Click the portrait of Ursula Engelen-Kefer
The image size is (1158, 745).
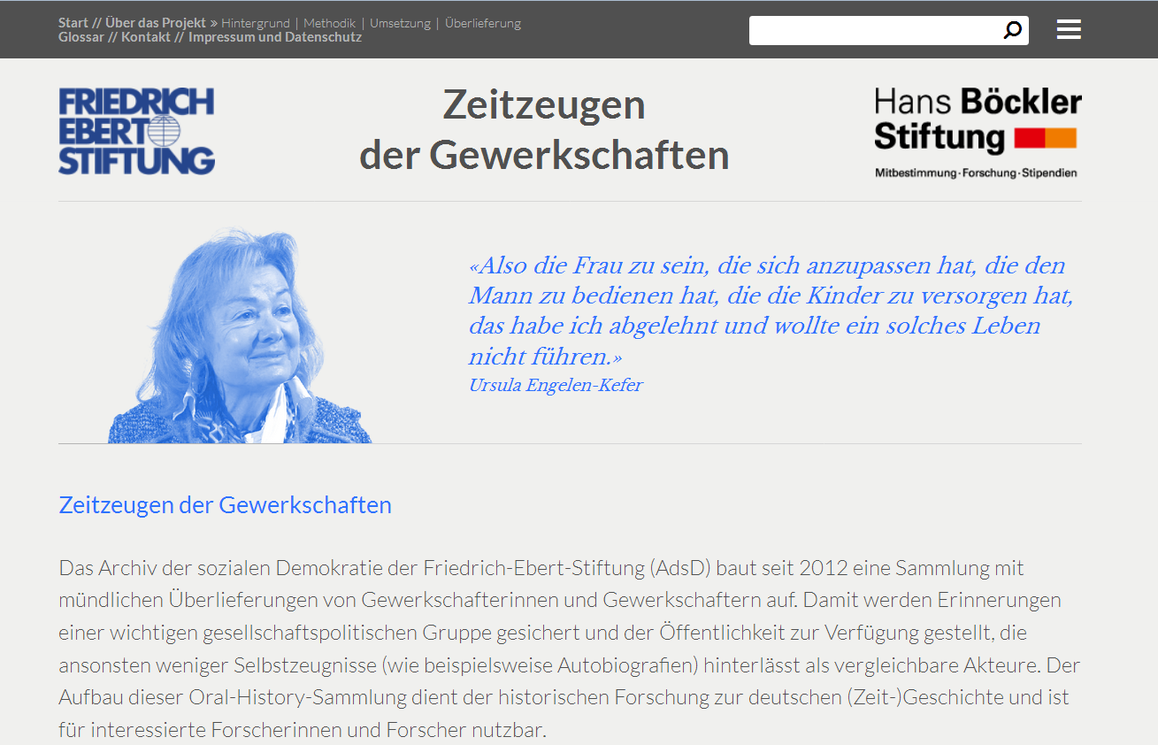(x=240, y=336)
